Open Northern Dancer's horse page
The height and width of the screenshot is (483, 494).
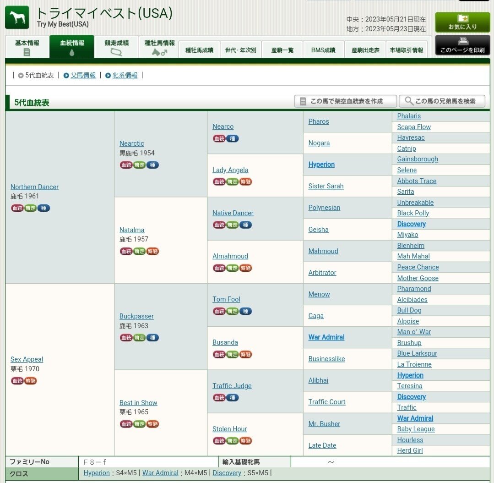pyautogui.click(x=34, y=187)
